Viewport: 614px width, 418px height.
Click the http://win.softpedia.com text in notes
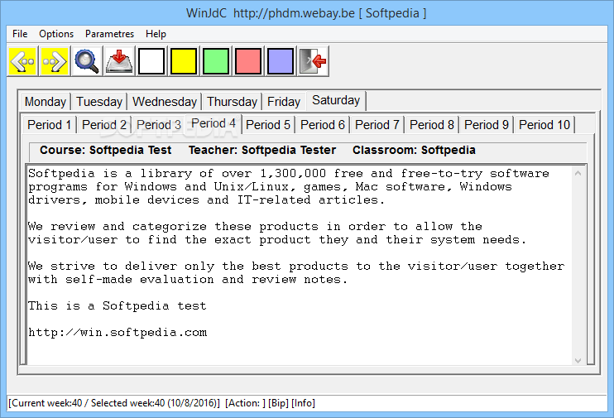118,333
